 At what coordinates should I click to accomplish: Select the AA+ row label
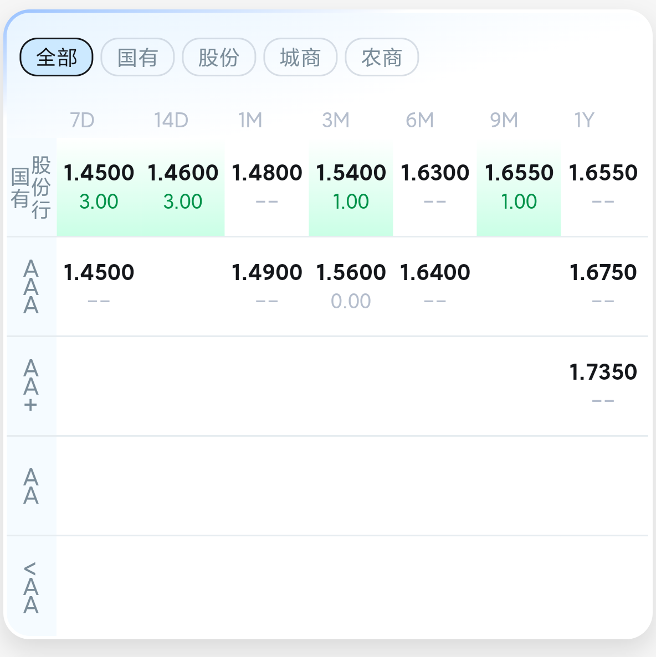31,386
